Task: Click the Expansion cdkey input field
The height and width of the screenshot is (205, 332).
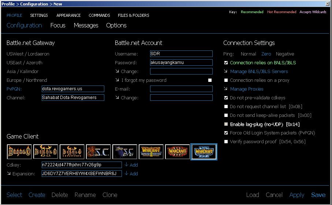Action: pyautogui.click(x=82, y=174)
